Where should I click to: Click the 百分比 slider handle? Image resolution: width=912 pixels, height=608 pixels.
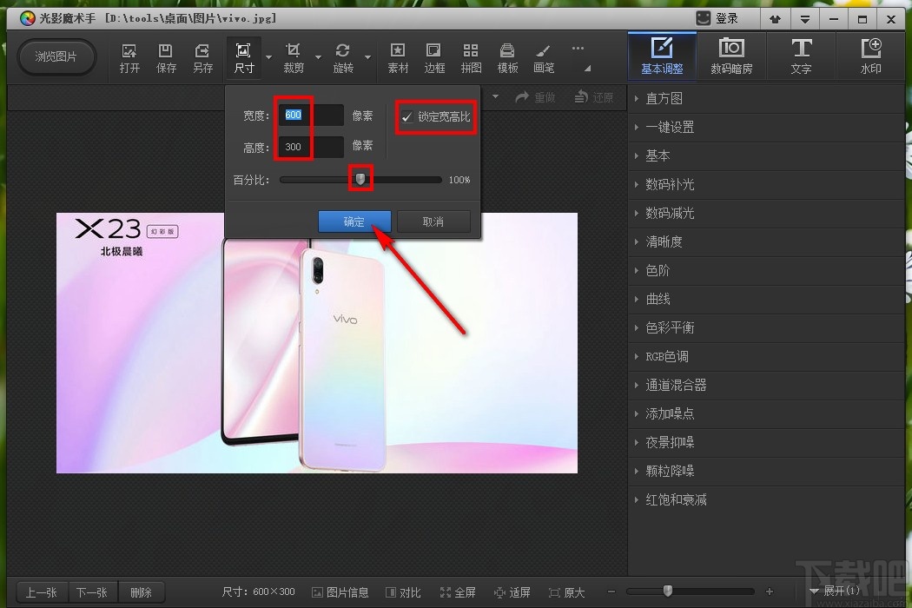pos(360,179)
